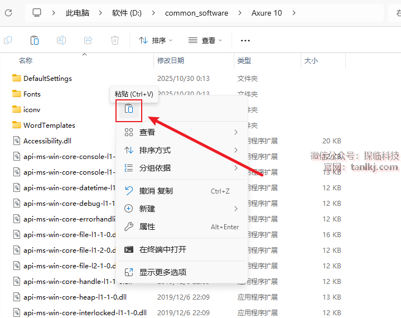Sort by the 修改日期 column header
401x318 pixels.
(171, 60)
